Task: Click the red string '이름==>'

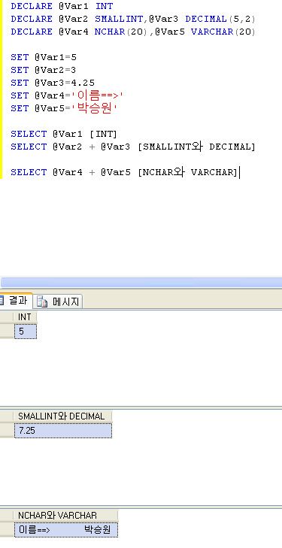Action: [x=98, y=95]
